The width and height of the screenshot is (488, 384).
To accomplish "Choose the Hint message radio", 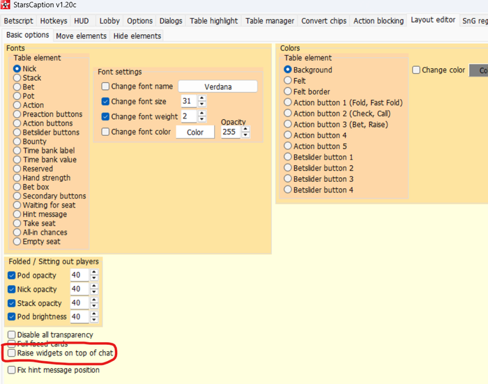I will click(x=17, y=214).
